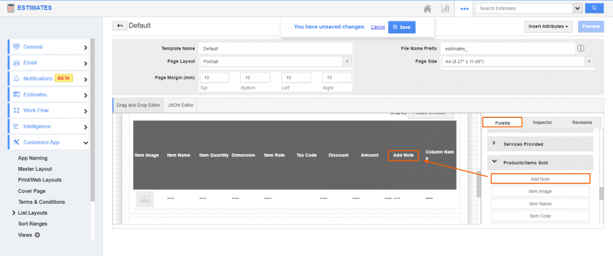
Task: Open the reports bar chart icon
Action: (x=445, y=8)
